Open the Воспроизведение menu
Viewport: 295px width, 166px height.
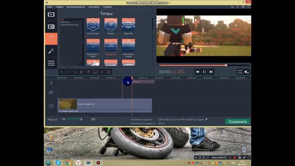(x=76, y=7)
